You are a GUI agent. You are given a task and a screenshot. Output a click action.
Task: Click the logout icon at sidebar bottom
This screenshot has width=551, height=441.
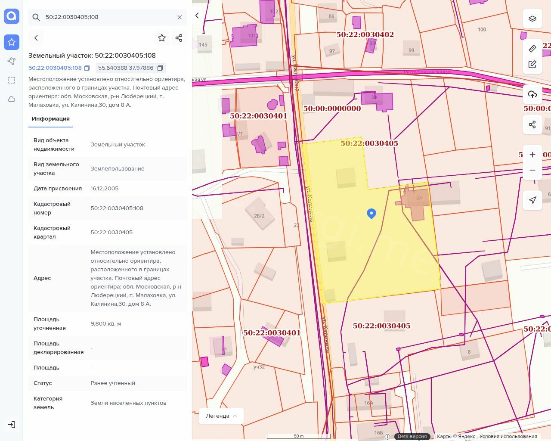pyautogui.click(x=12, y=425)
